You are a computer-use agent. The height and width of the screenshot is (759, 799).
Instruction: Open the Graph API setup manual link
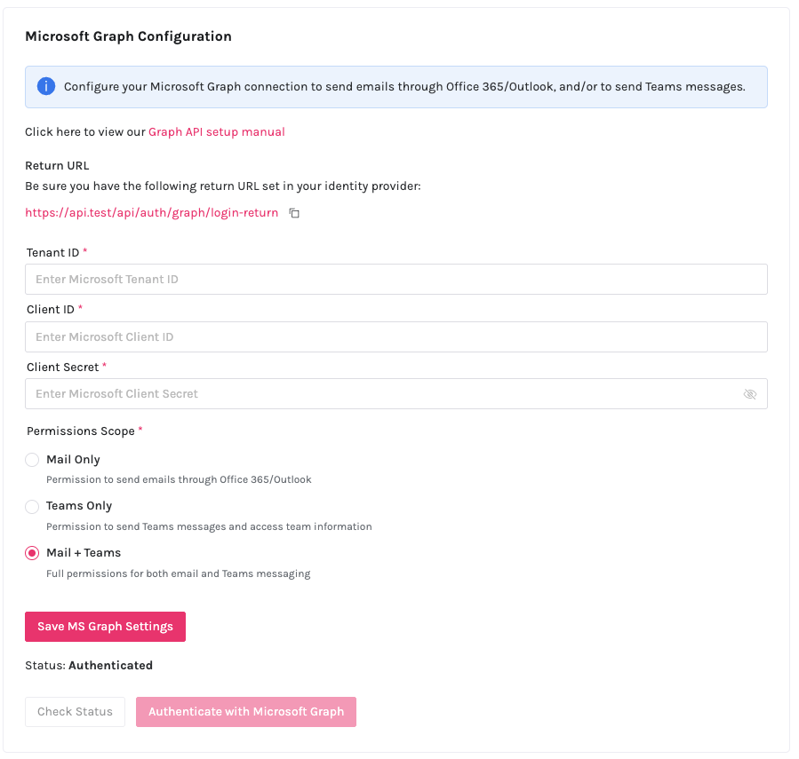[x=216, y=132]
